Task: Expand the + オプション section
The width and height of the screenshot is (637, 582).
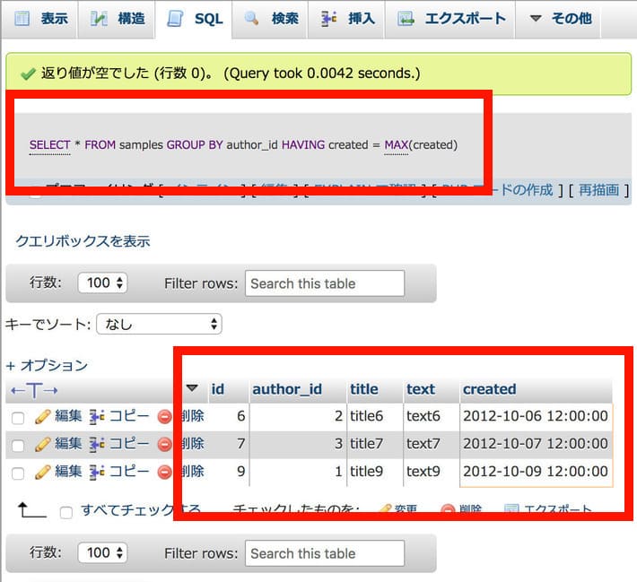Action: [x=47, y=365]
